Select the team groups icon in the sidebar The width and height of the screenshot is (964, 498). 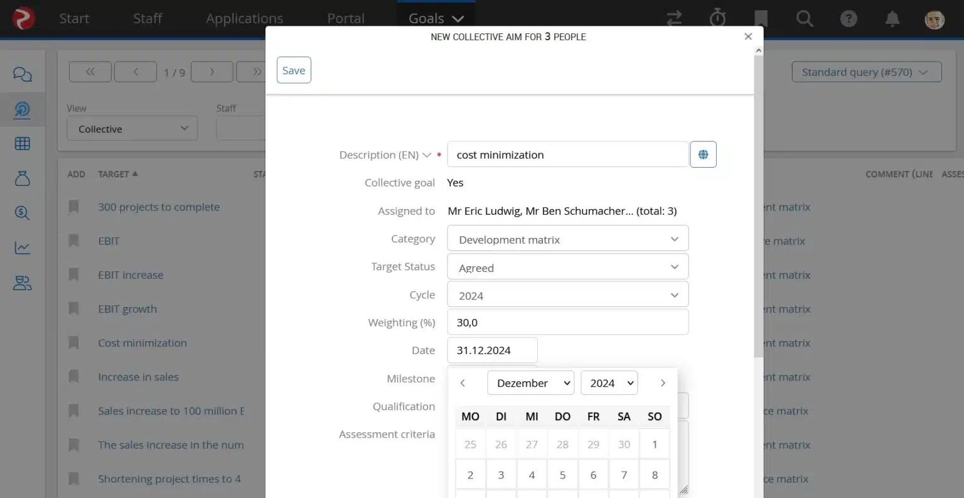coord(23,283)
